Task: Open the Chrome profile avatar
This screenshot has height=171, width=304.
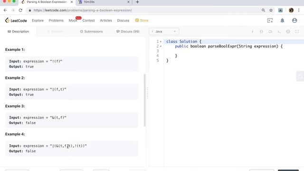Action: pyautogui.click(x=291, y=10)
